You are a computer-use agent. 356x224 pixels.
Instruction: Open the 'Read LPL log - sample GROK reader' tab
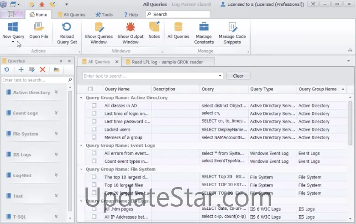167,62
